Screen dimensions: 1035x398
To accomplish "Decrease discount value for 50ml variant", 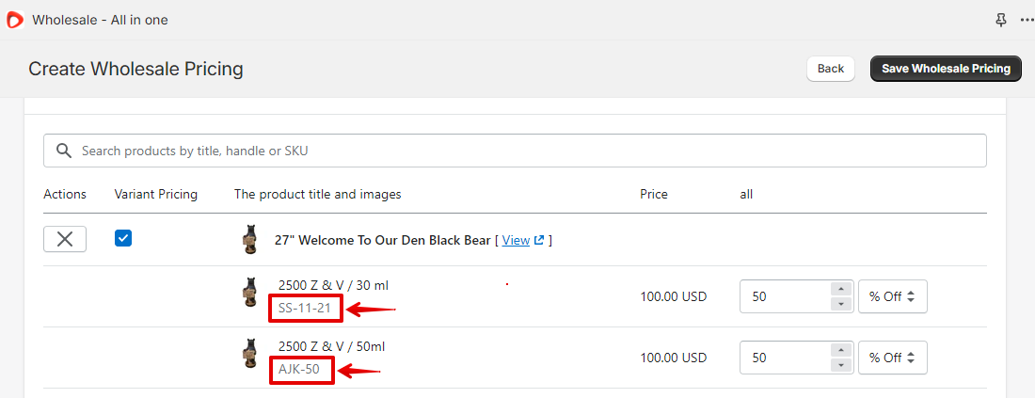I will coord(840,365).
